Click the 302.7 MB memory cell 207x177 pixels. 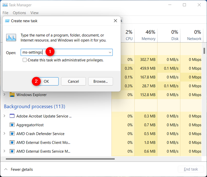coord(146,59)
